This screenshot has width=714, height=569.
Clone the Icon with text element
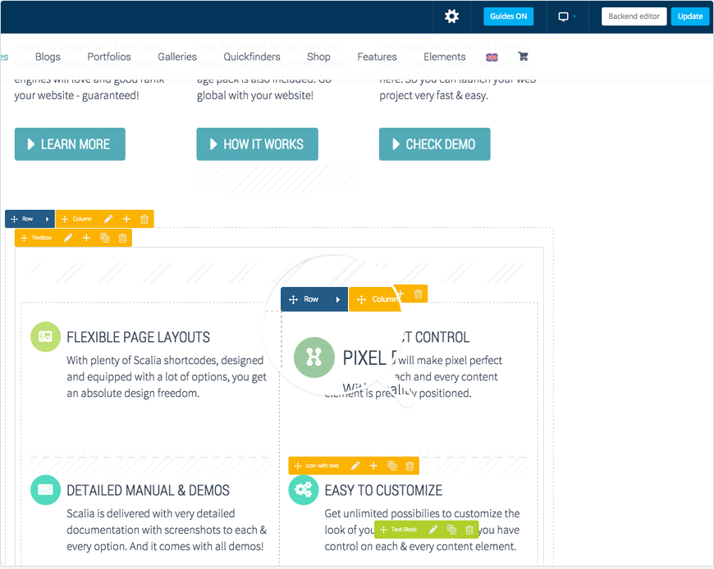[391, 466]
